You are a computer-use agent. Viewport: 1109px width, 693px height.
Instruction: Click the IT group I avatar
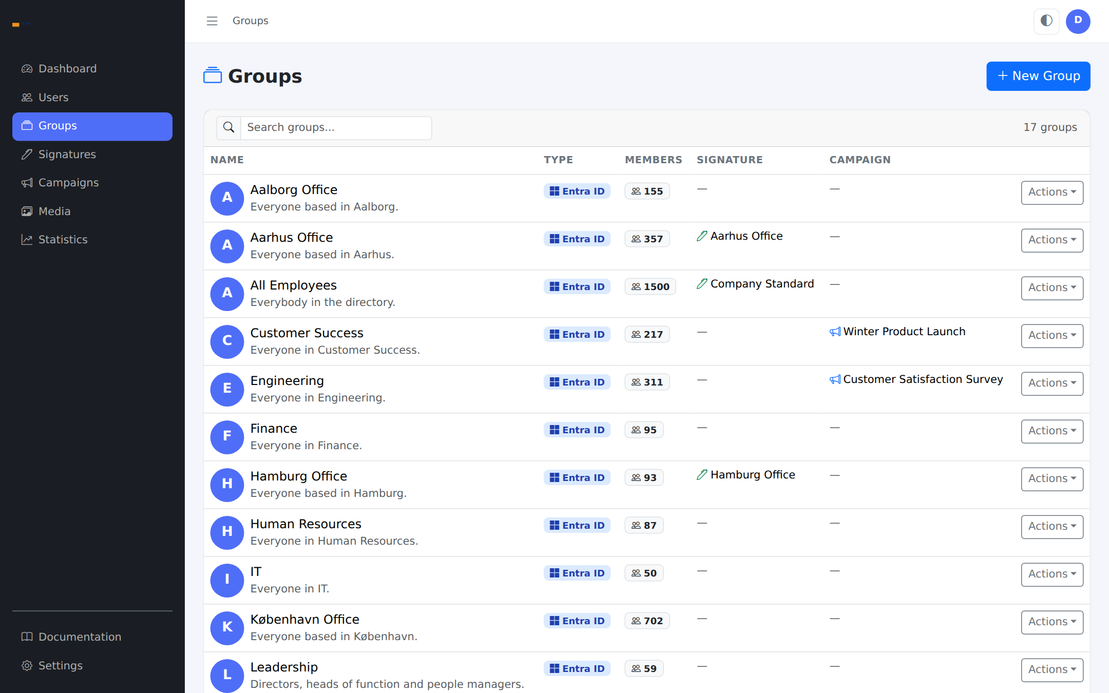tap(227, 580)
